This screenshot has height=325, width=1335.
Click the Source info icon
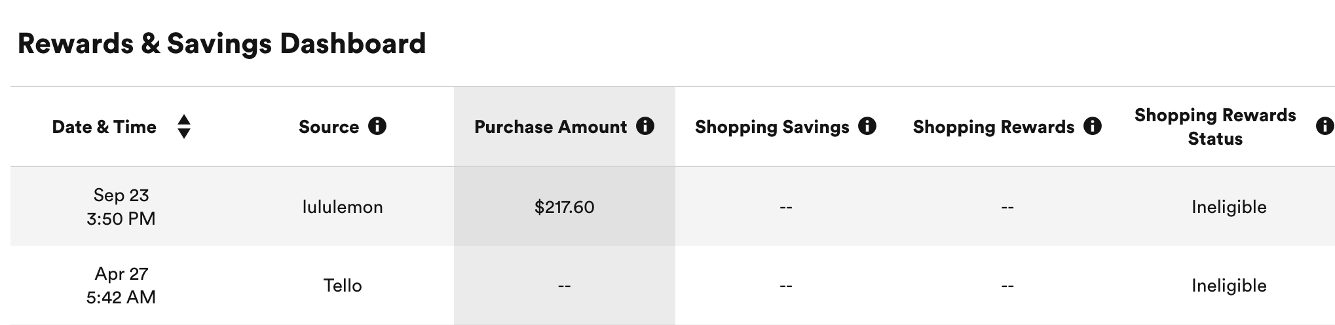click(377, 126)
